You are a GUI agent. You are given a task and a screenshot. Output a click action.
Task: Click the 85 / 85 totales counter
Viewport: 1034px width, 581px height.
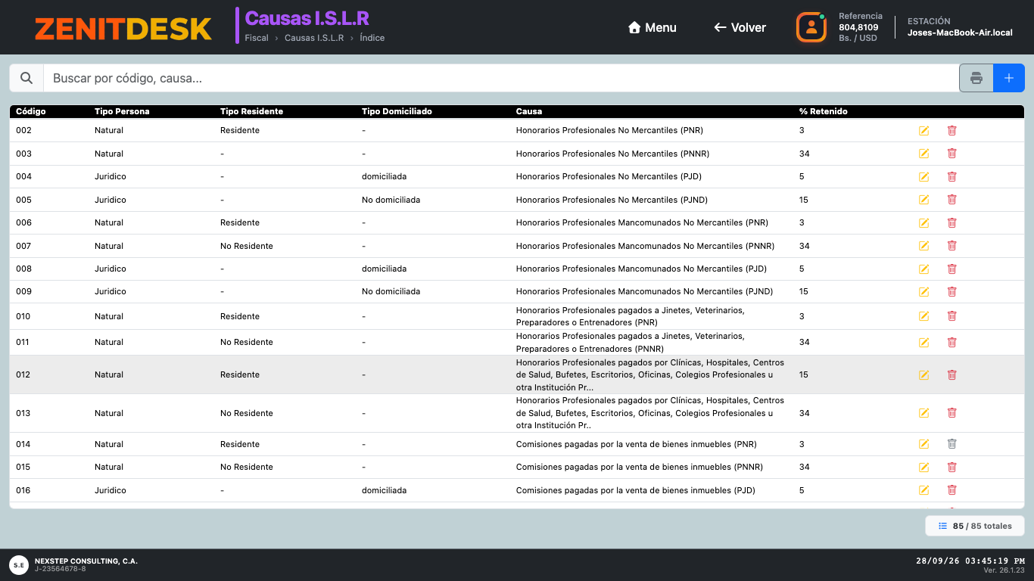click(974, 526)
